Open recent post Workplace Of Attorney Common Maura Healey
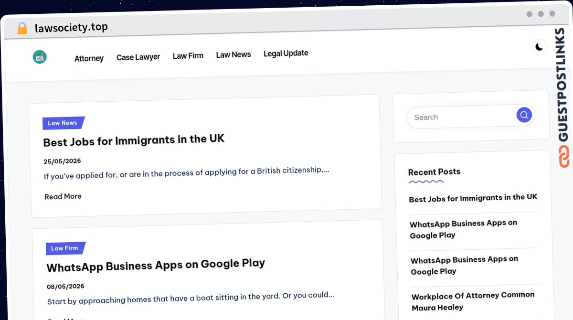The height and width of the screenshot is (320, 573). tap(473, 301)
